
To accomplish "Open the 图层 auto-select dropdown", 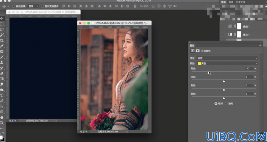I will [x=33, y=6].
